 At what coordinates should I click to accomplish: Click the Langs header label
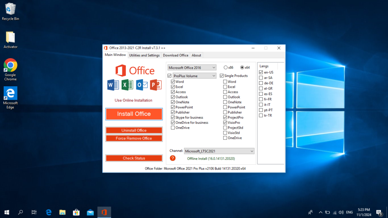coord(264,66)
